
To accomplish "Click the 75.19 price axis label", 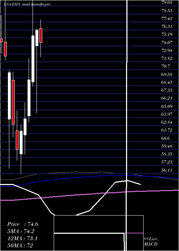I will pyautogui.click(x=167, y=34).
